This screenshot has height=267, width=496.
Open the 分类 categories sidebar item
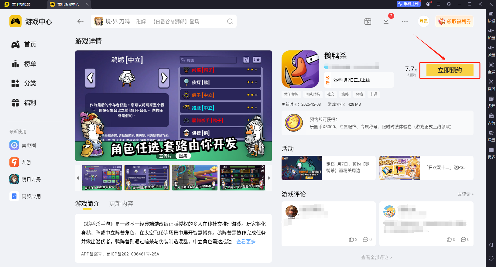click(x=24, y=84)
